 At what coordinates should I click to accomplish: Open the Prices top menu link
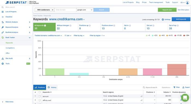click(144, 2)
